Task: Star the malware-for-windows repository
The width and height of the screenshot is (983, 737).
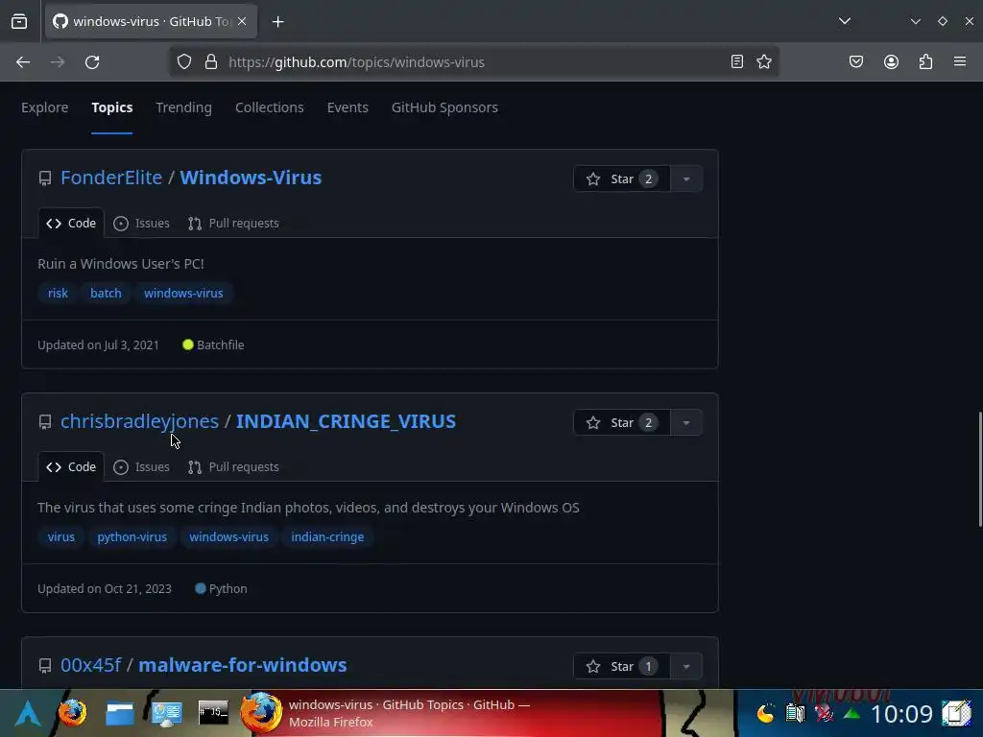Action: (x=622, y=666)
